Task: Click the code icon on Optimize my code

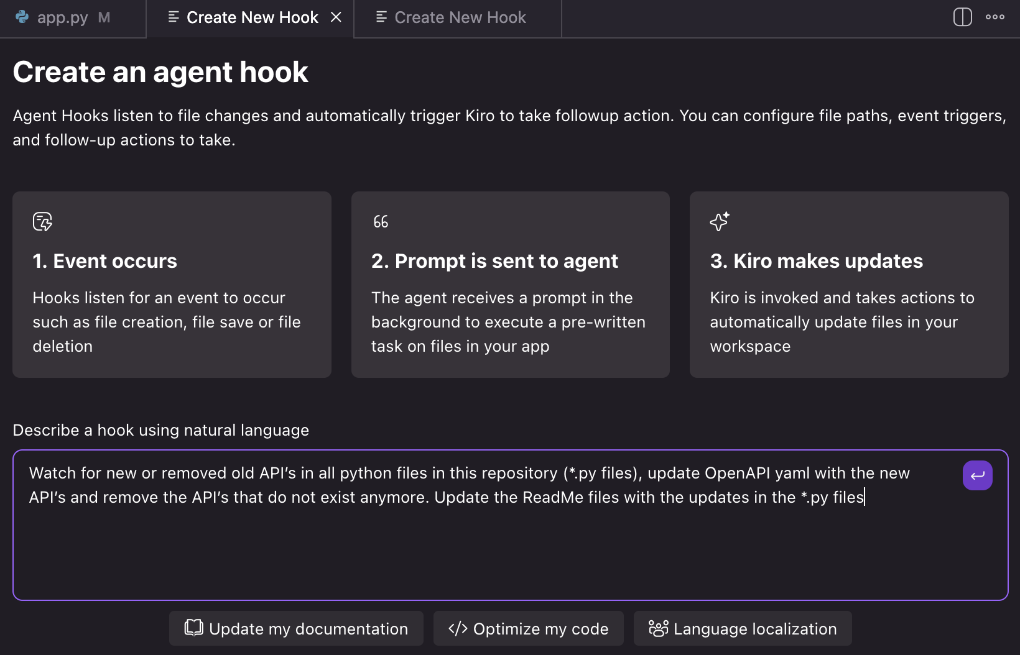Action: [x=458, y=628]
